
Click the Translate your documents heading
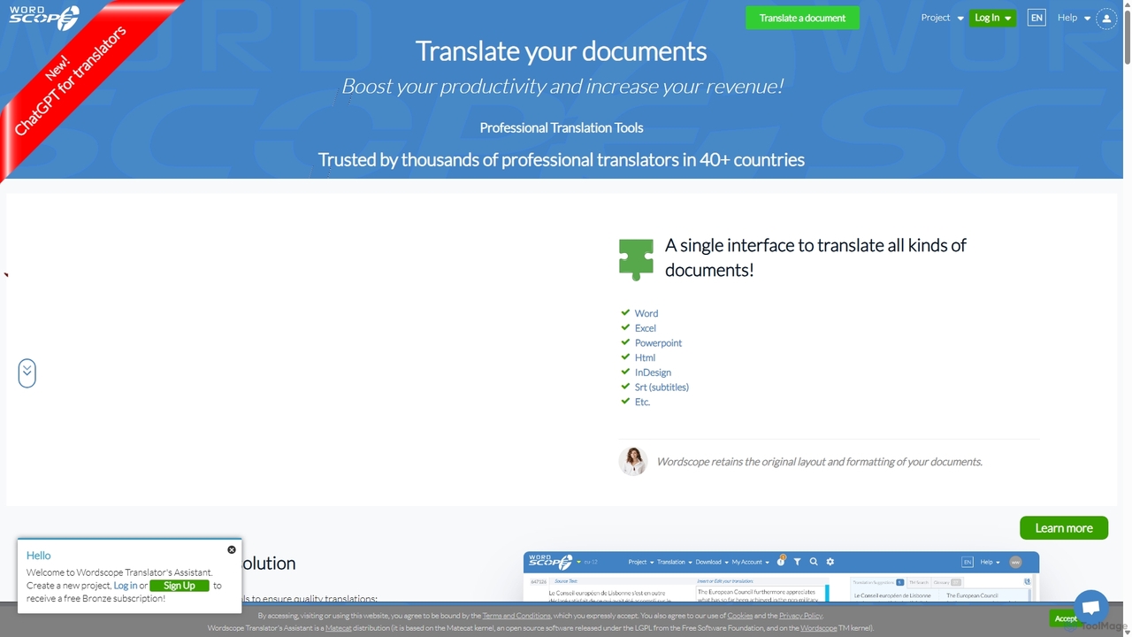click(561, 51)
